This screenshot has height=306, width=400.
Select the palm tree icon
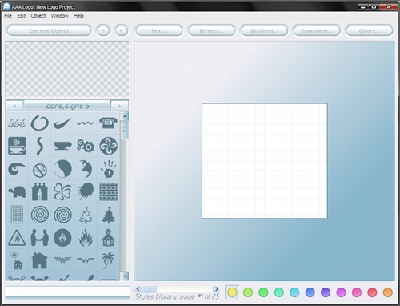[108, 260]
